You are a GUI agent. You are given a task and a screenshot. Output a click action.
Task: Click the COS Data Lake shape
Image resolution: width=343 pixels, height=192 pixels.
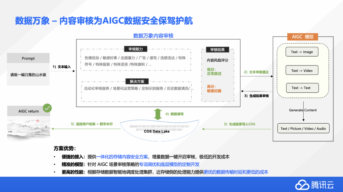point(159,130)
